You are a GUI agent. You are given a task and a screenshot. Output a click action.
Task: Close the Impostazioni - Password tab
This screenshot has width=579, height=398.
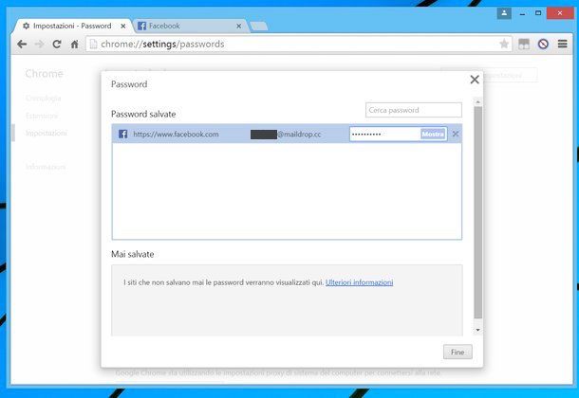[123, 27]
